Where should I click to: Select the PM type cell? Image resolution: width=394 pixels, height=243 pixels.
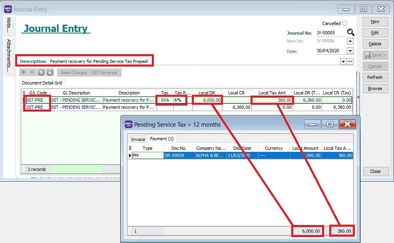(147, 155)
